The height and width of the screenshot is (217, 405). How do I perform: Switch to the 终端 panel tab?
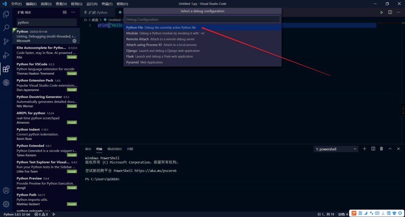point(99,149)
